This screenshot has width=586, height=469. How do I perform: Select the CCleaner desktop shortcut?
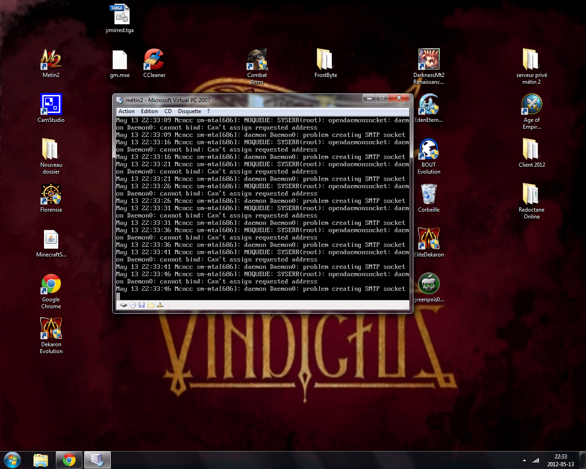(x=154, y=64)
